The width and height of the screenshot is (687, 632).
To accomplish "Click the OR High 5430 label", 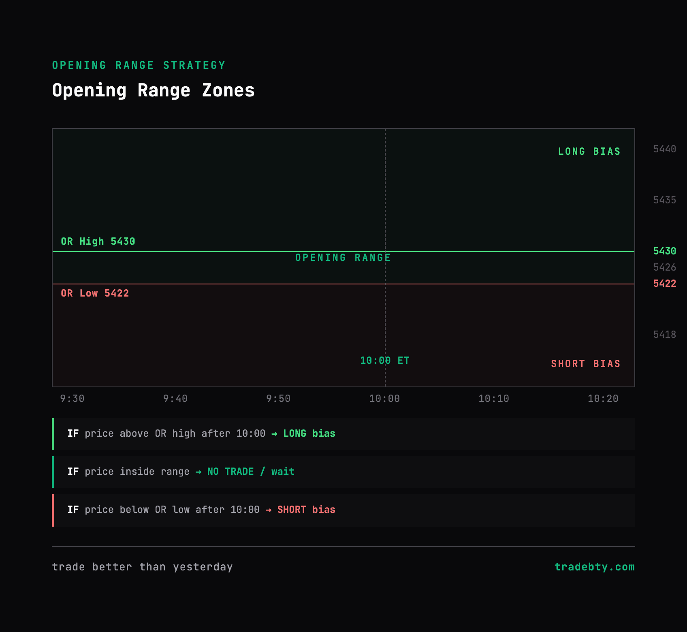I will 98,241.
